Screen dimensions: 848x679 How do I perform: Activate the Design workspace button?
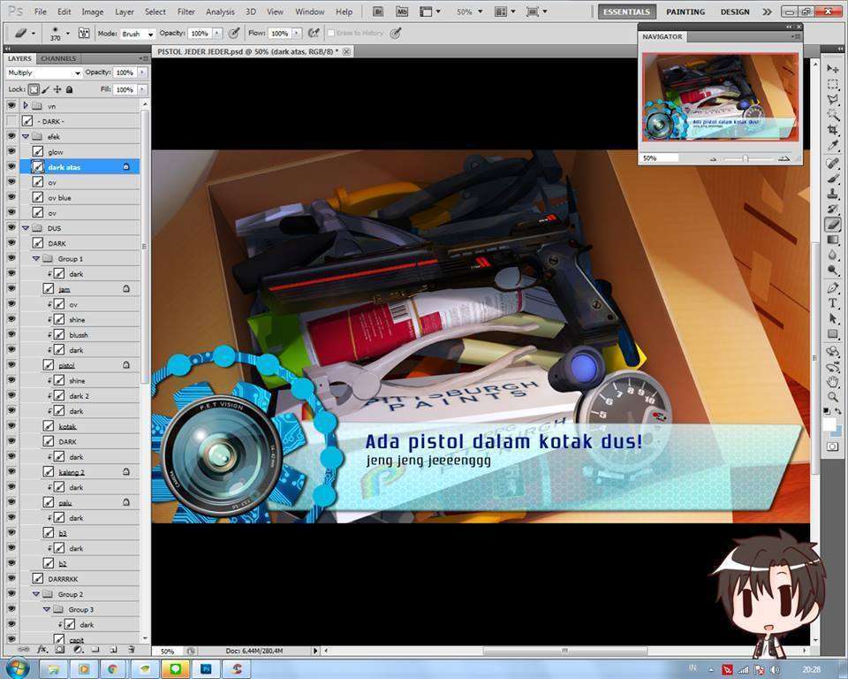click(x=735, y=11)
